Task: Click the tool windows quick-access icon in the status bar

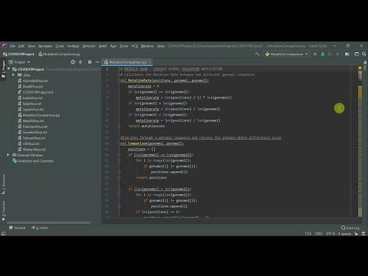Action: click(3, 233)
